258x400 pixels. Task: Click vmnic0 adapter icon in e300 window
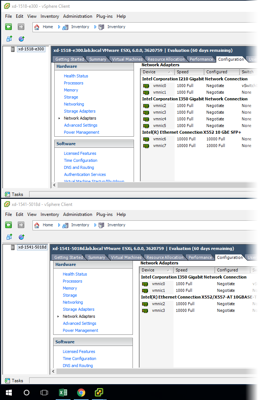pos(146,86)
